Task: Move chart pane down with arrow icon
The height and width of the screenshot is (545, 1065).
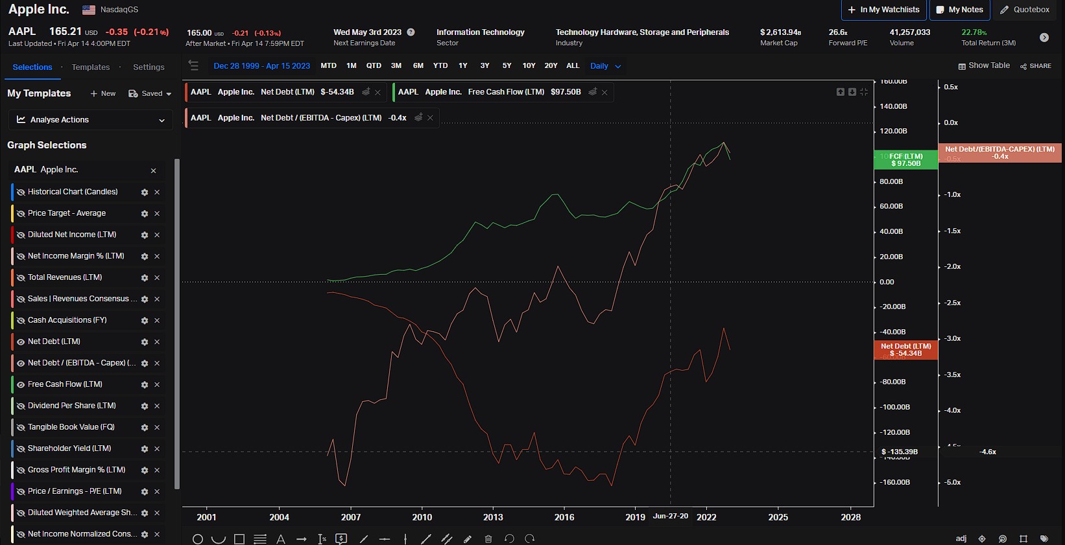Action: (x=852, y=92)
